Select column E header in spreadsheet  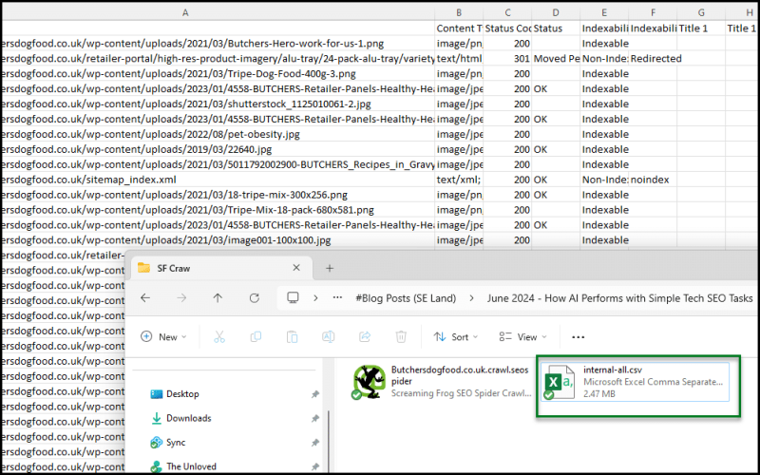[604, 12]
